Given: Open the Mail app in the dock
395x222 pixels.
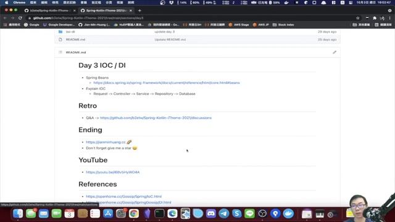Looking at the screenshot, I should click(x=44, y=214).
